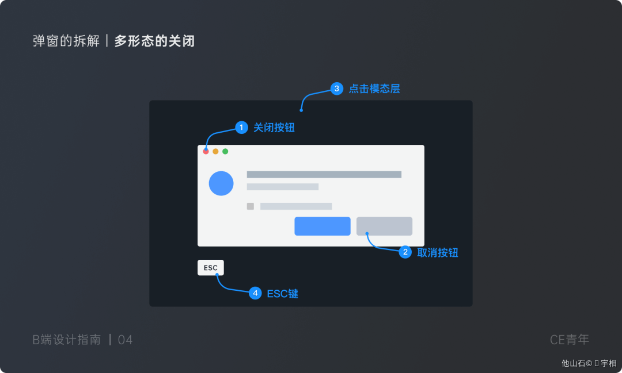
Task: Click the heading 多形态的关闭
Action: [x=155, y=41]
